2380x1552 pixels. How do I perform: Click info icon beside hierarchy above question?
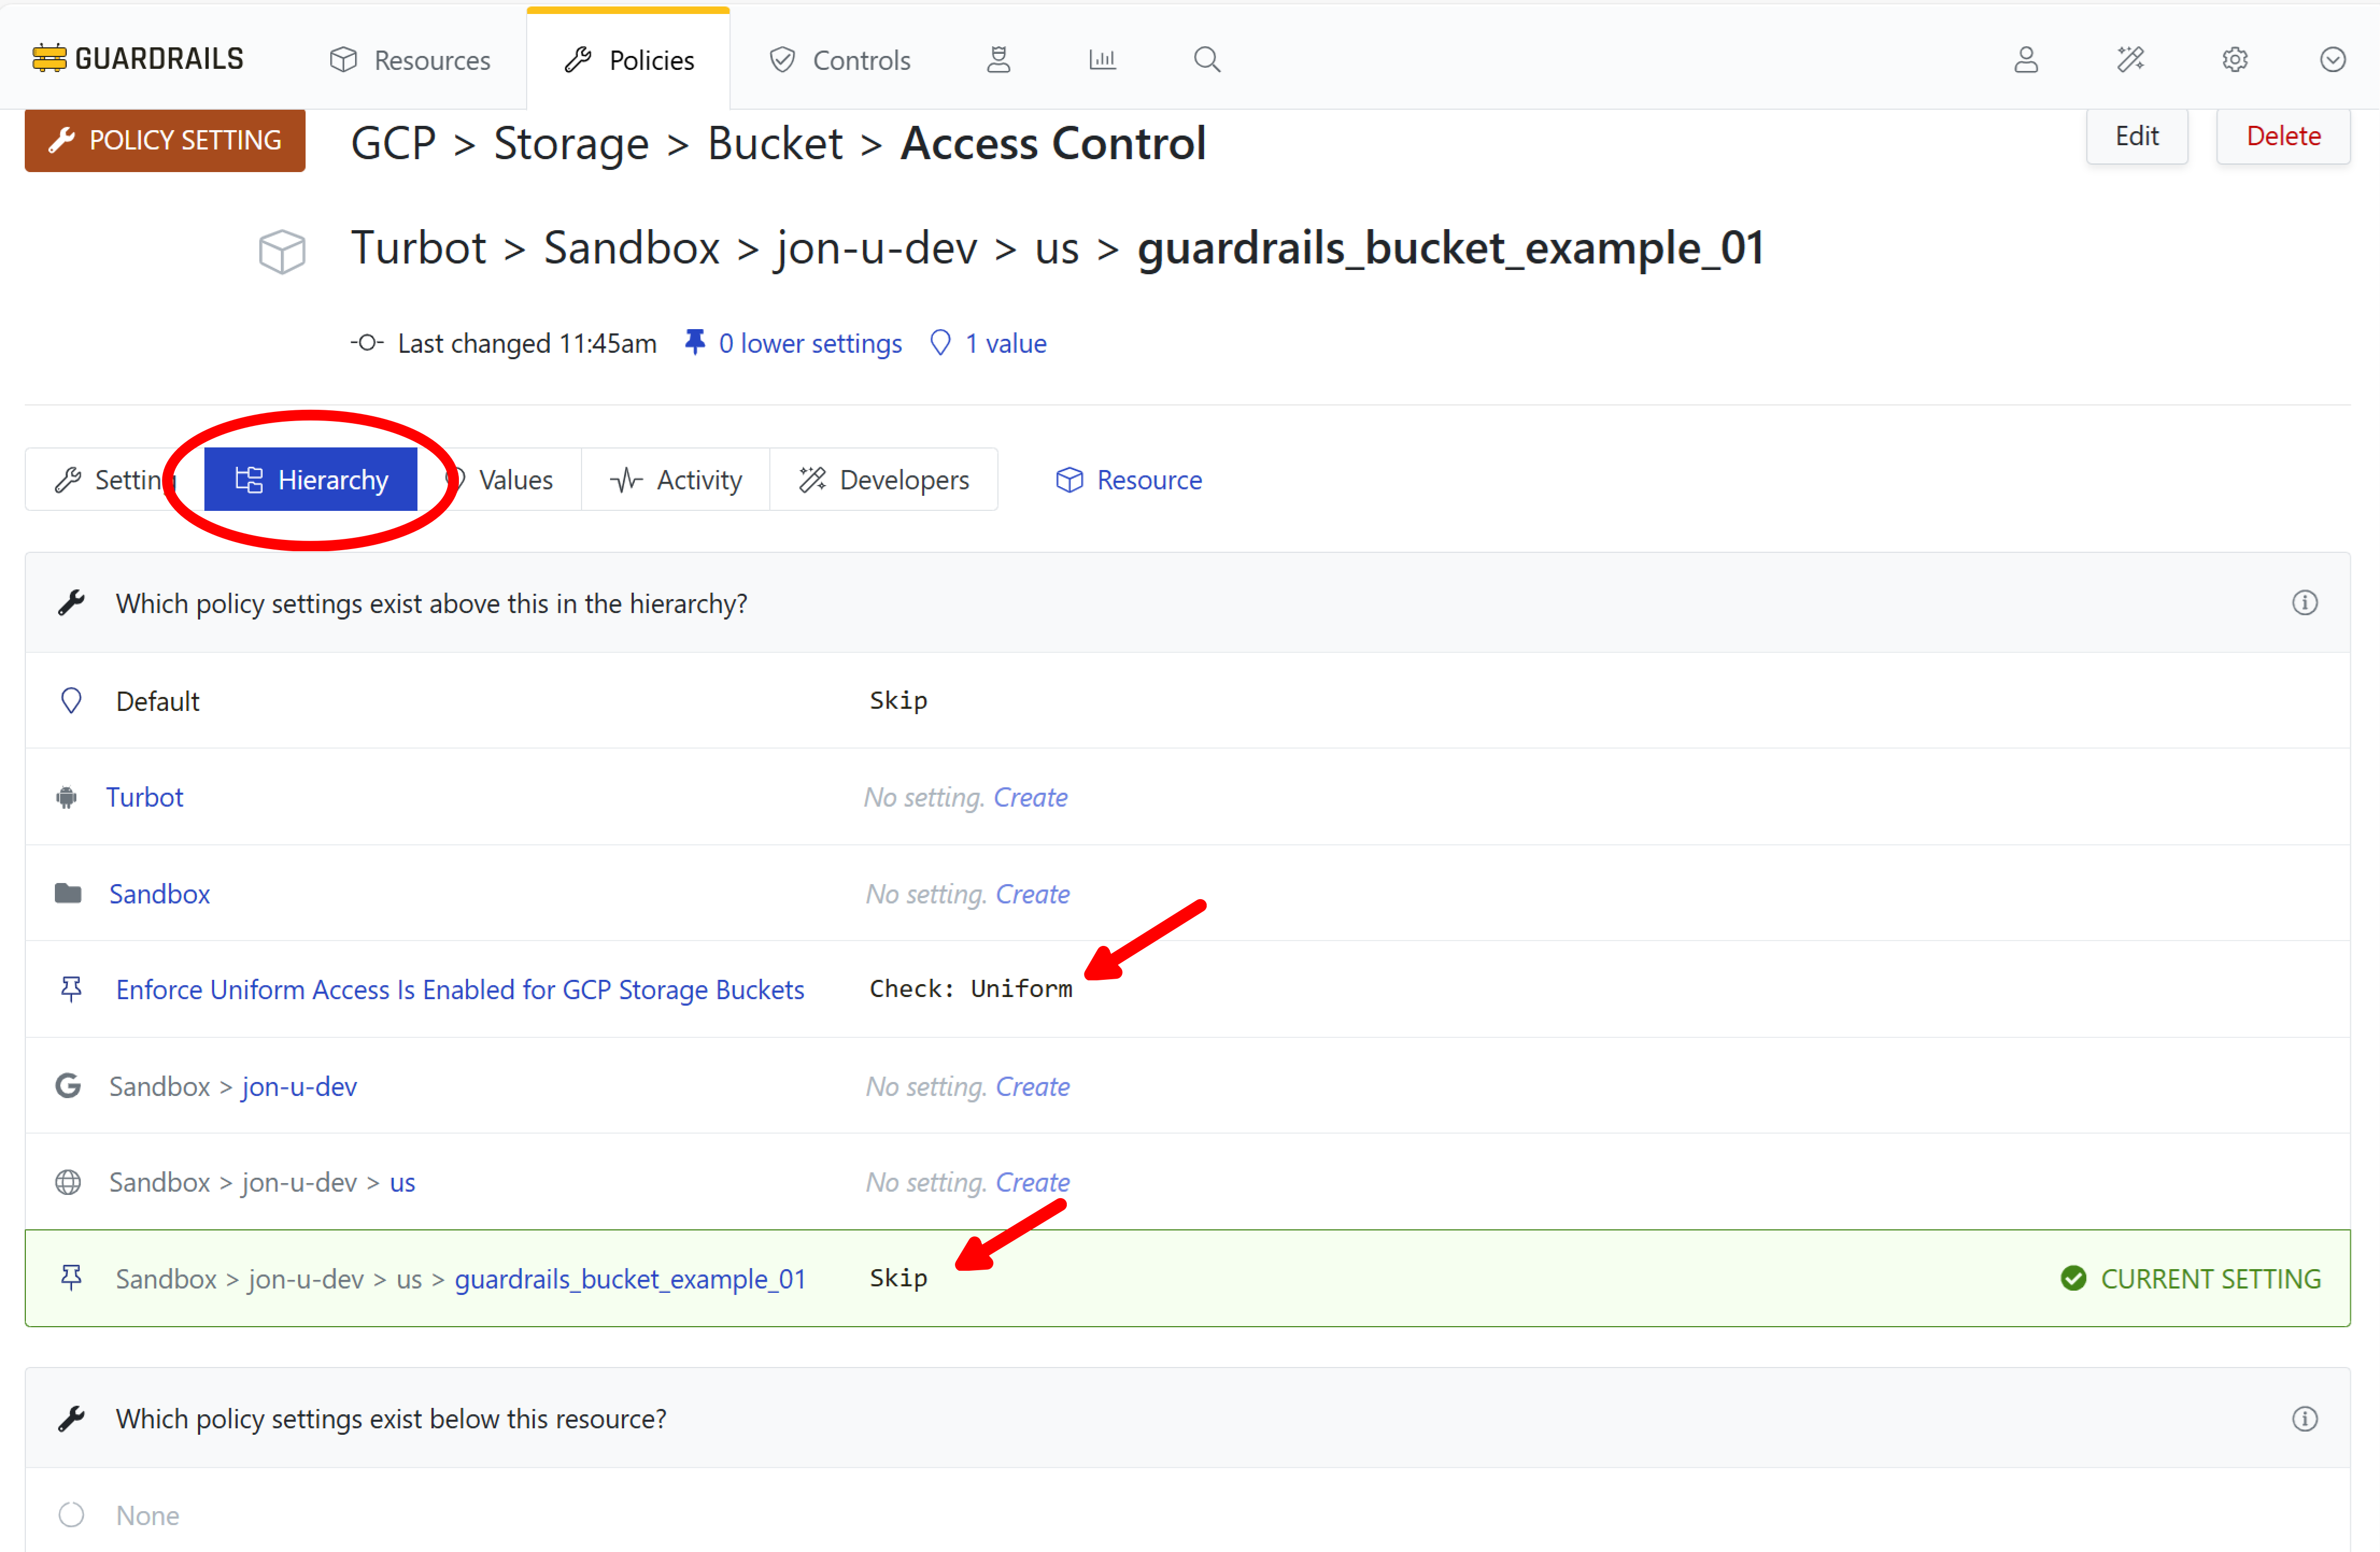point(2304,603)
